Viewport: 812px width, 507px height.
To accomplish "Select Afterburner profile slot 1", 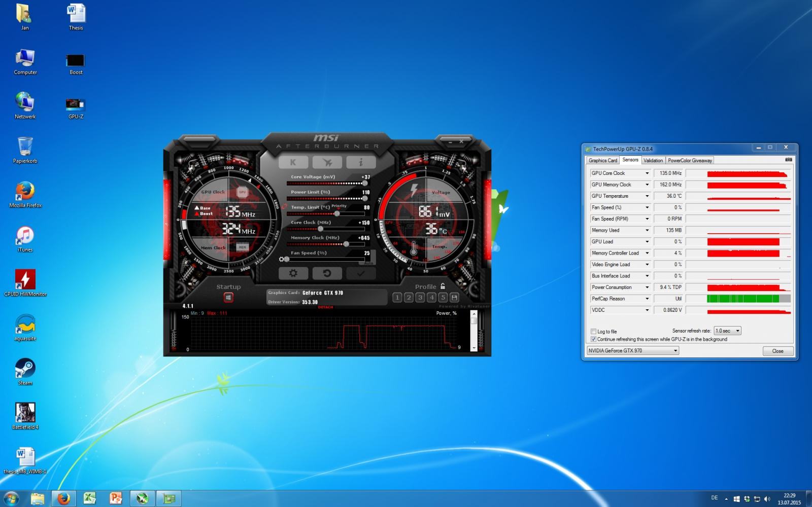I will click(x=397, y=298).
